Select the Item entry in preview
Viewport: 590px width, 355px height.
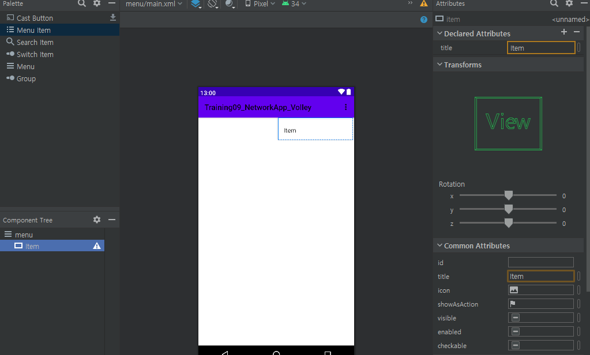pyautogui.click(x=315, y=129)
